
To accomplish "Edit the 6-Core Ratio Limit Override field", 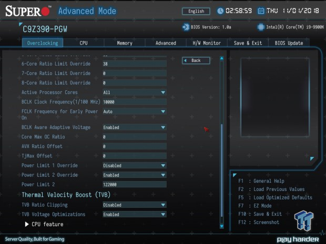I will (135, 63).
